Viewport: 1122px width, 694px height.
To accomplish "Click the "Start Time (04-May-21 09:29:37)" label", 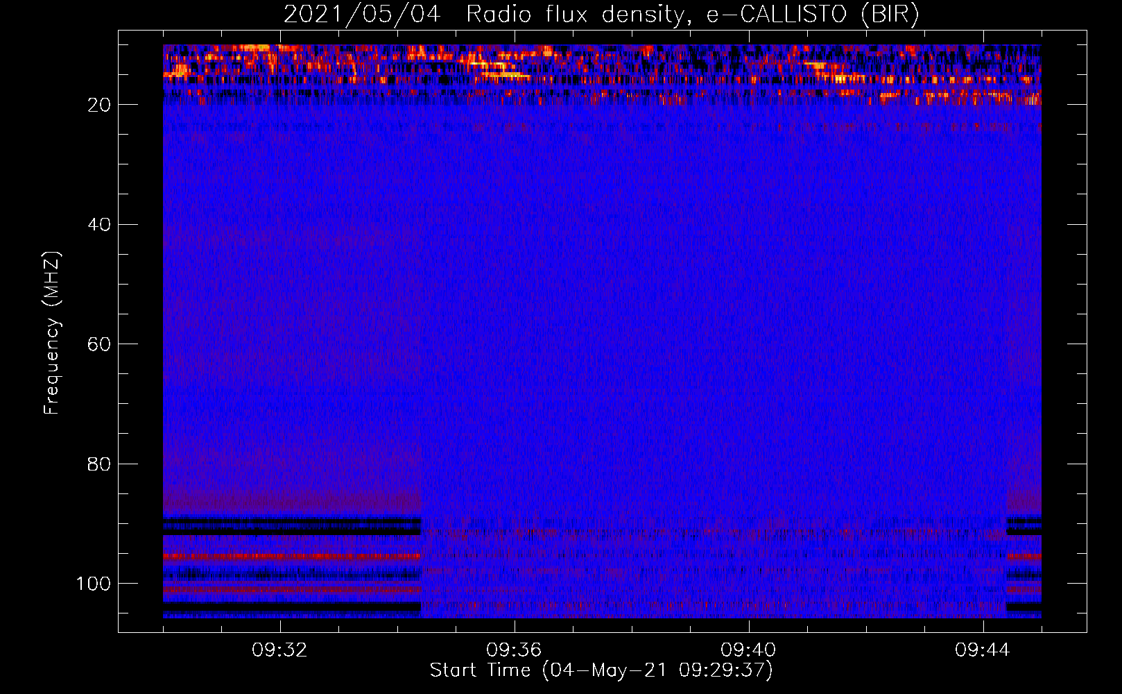I will pyautogui.click(x=601, y=670).
